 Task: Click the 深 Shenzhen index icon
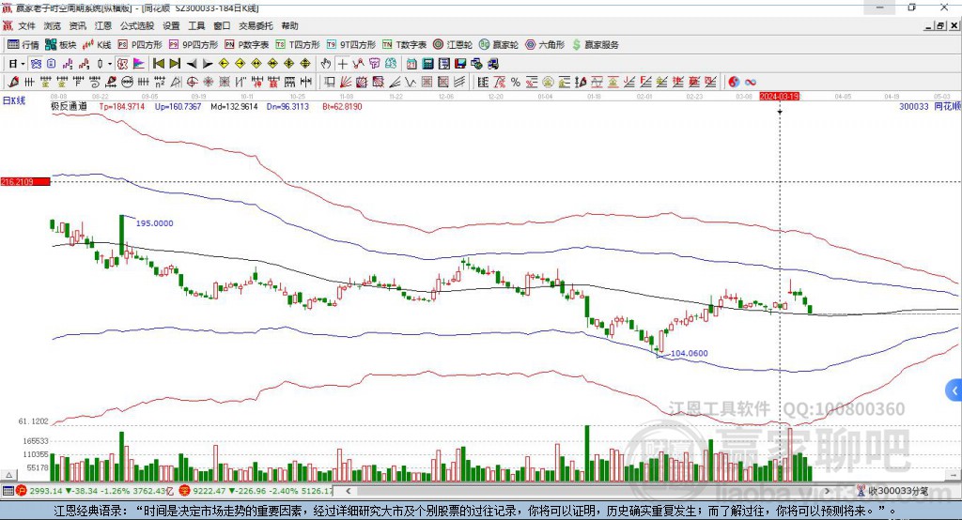pos(185,491)
